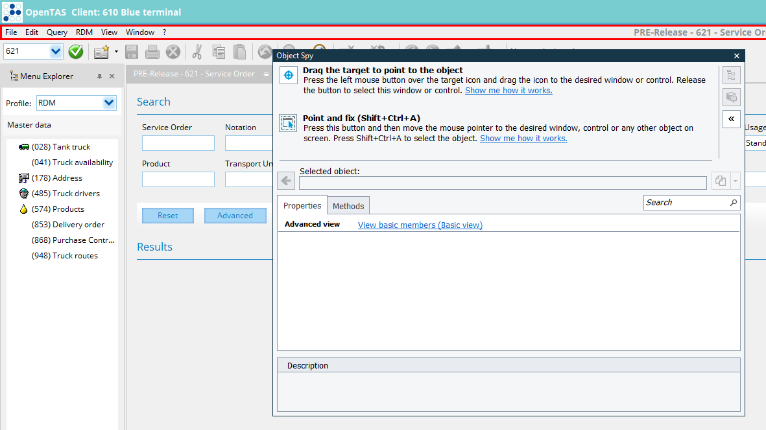Open dropdown arrow beside new record icon

(x=117, y=51)
